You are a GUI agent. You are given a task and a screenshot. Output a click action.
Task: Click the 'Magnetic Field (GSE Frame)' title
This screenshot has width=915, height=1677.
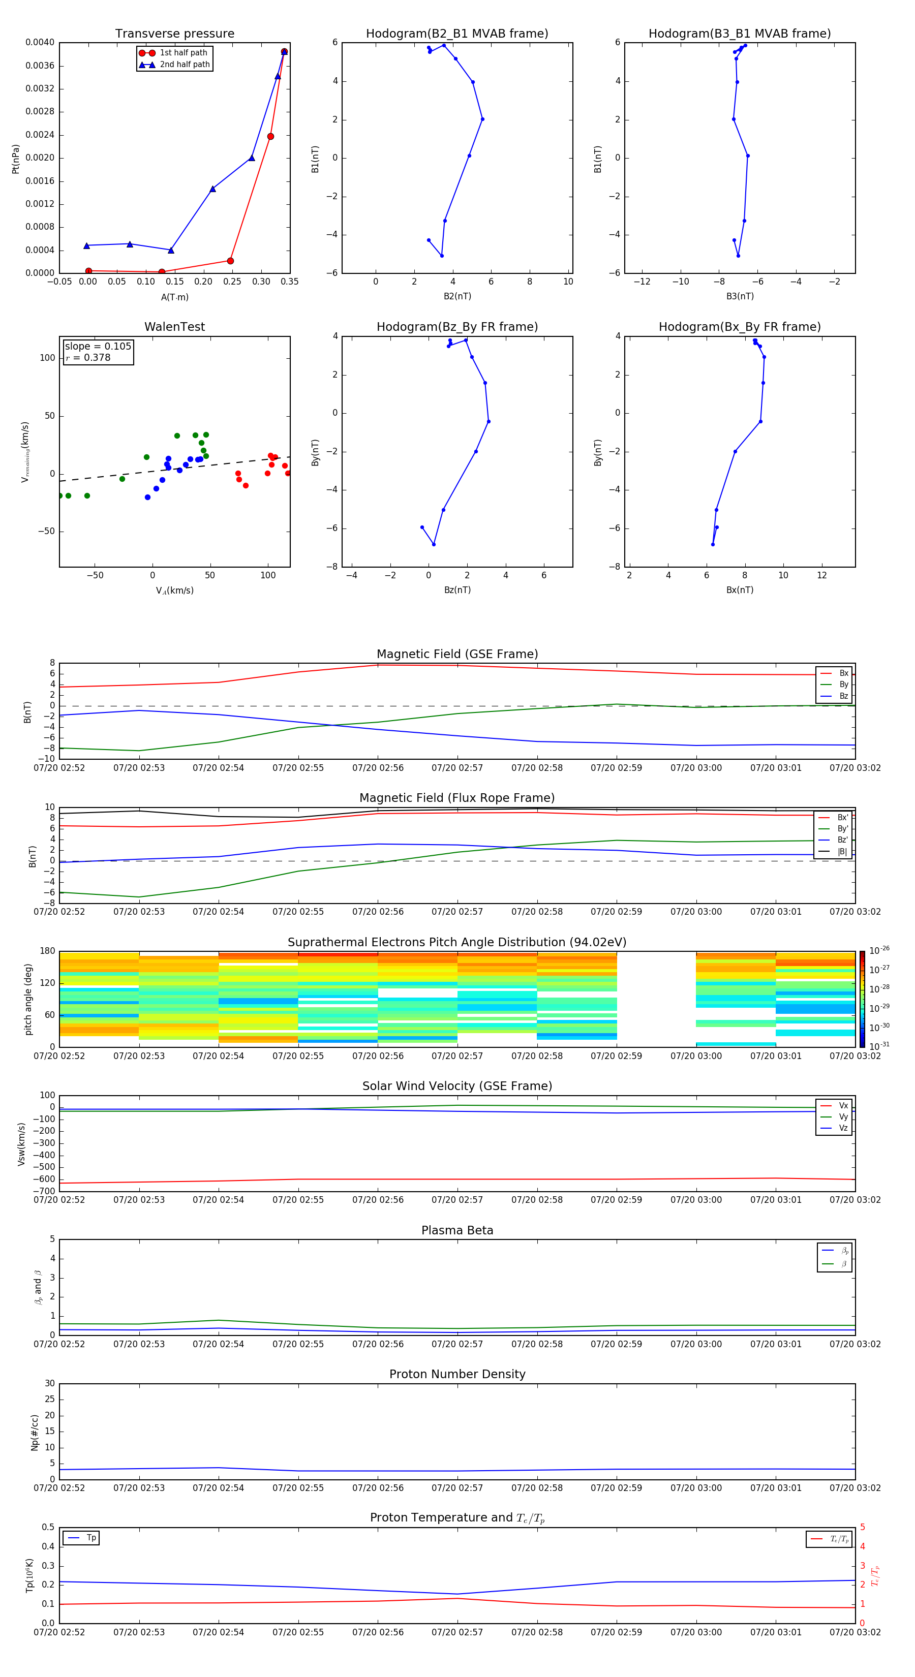[x=457, y=654]
